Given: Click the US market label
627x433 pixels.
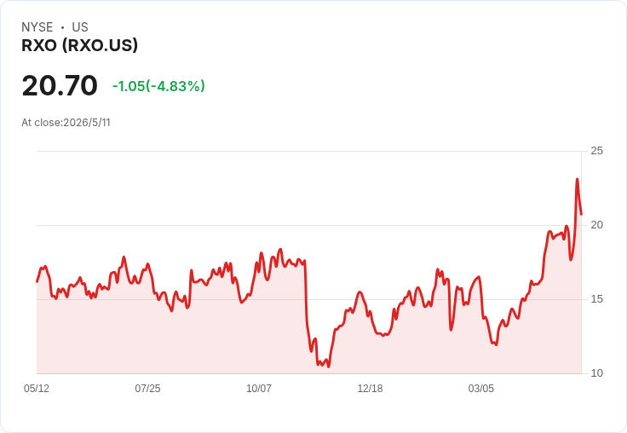Looking at the screenshot, I should click(x=80, y=26).
